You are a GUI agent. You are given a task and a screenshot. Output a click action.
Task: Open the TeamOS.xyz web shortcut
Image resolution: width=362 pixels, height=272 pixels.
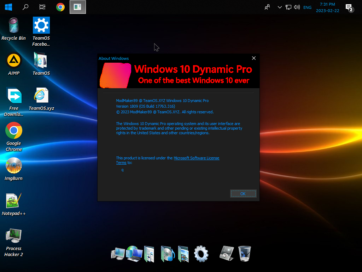tap(41, 99)
